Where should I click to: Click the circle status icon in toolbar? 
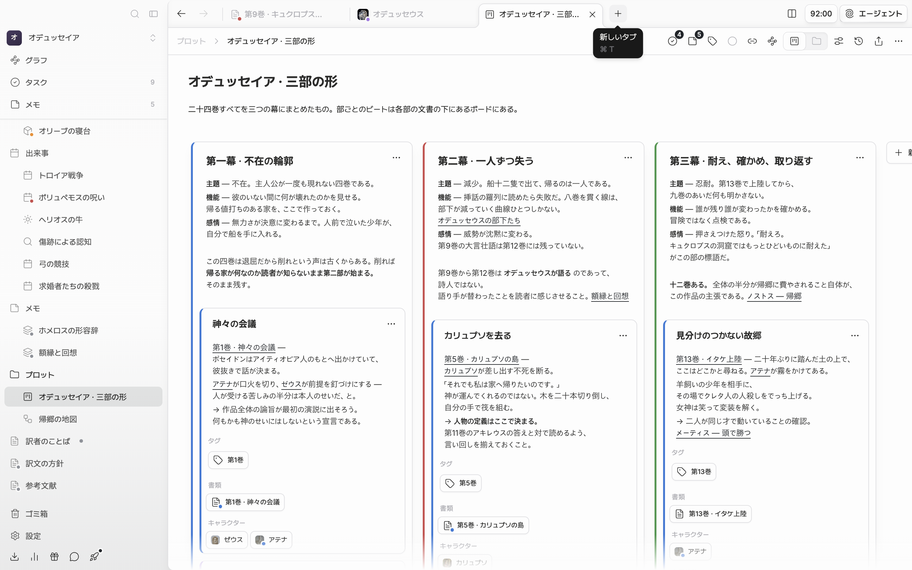(x=732, y=41)
